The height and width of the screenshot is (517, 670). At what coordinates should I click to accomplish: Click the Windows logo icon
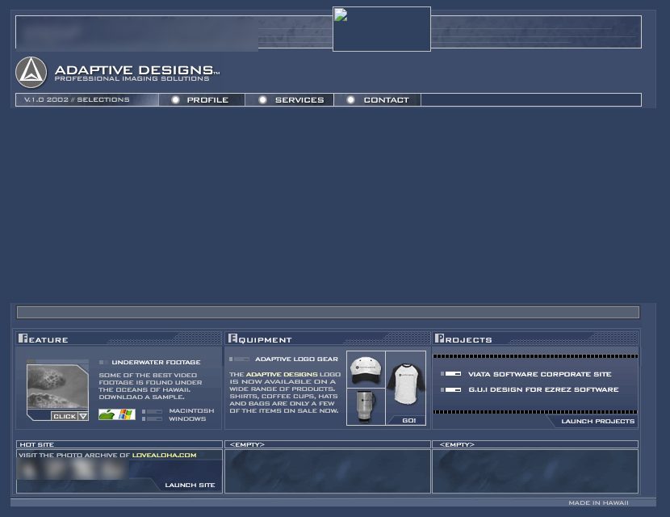pos(126,414)
